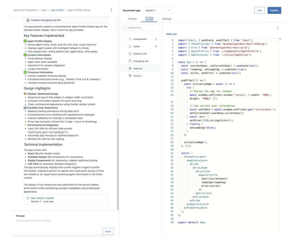302x241 pixels.
Task: Expand the styles folder
Action: [126, 46]
